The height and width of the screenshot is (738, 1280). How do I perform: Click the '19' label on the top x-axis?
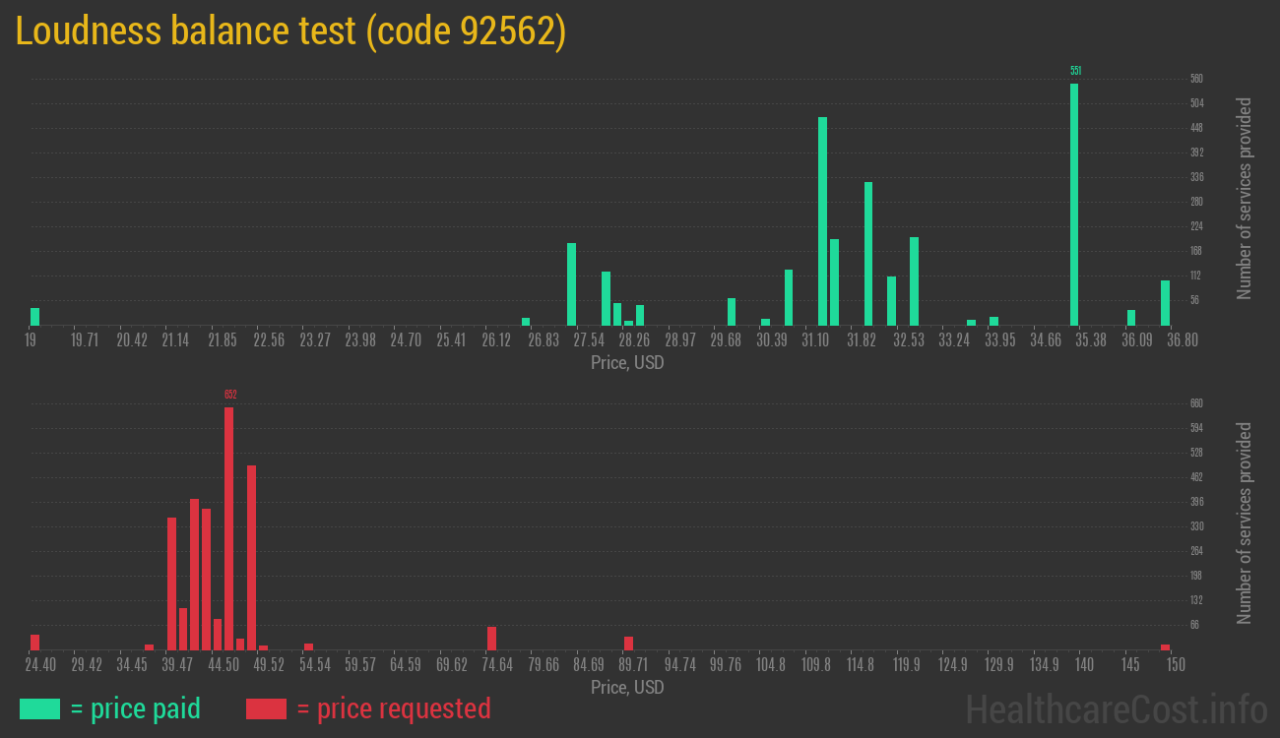[30, 339]
